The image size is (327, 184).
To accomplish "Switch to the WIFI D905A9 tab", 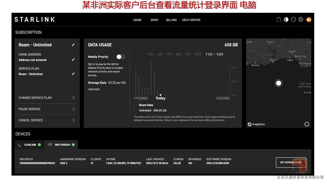I will pos(61,145).
